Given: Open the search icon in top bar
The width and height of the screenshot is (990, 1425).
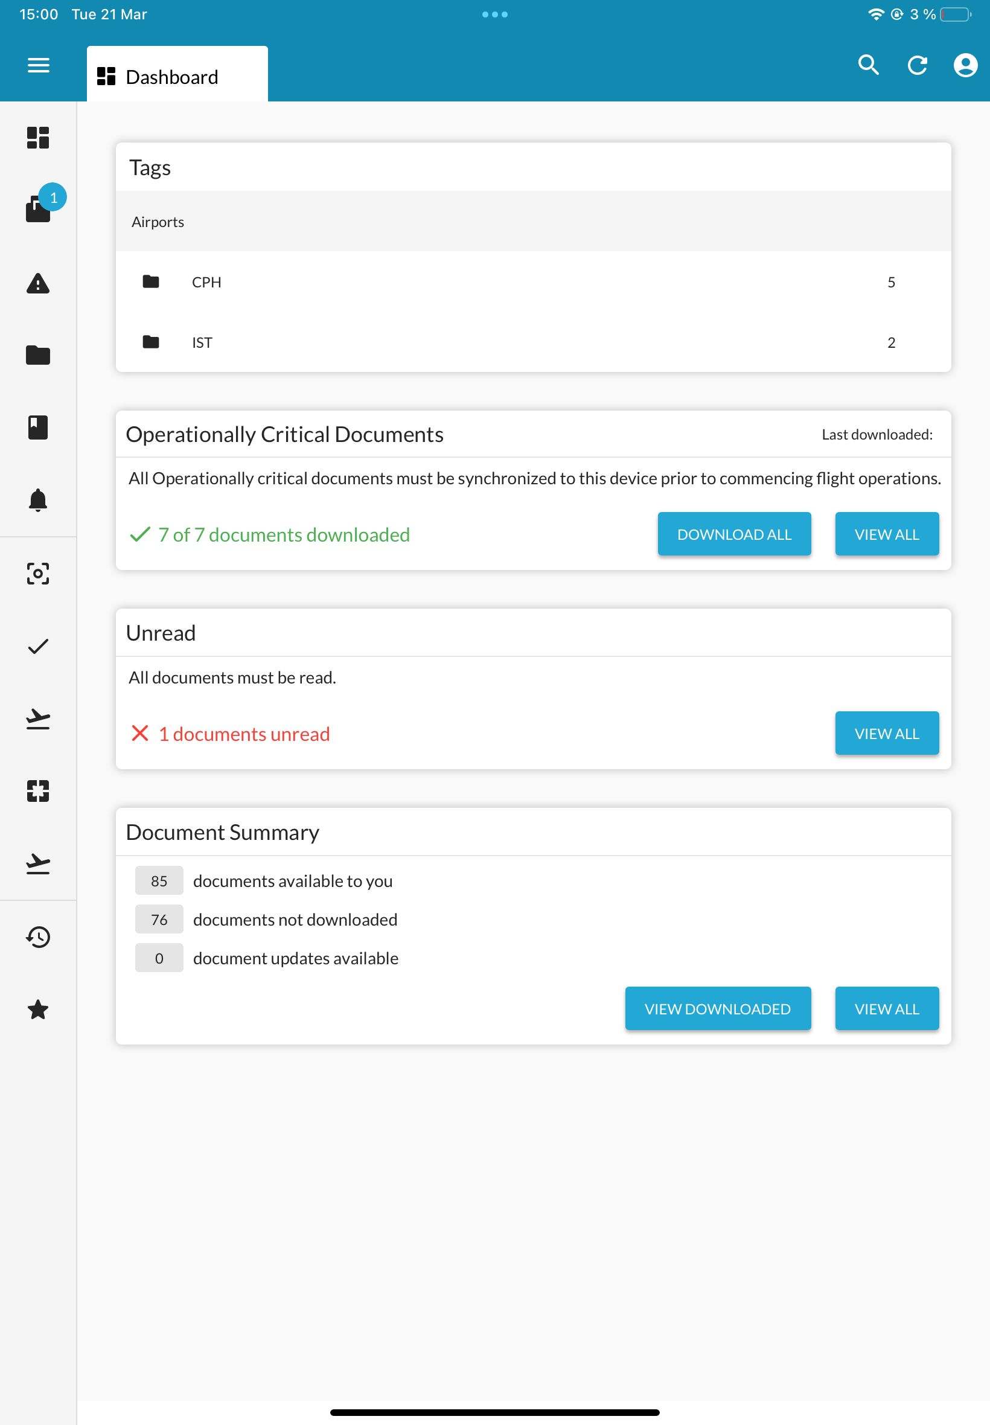Looking at the screenshot, I should coord(870,65).
